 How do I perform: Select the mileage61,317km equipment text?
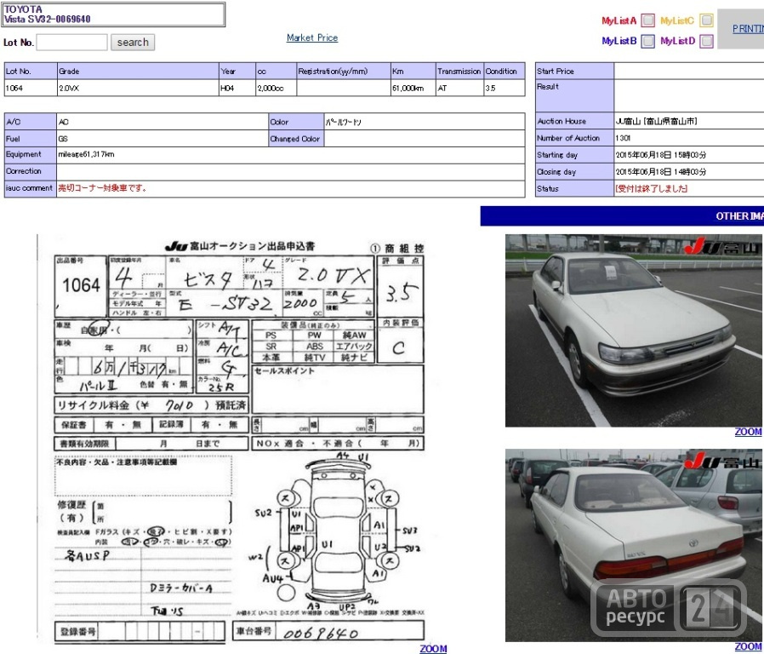(x=86, y=154)
